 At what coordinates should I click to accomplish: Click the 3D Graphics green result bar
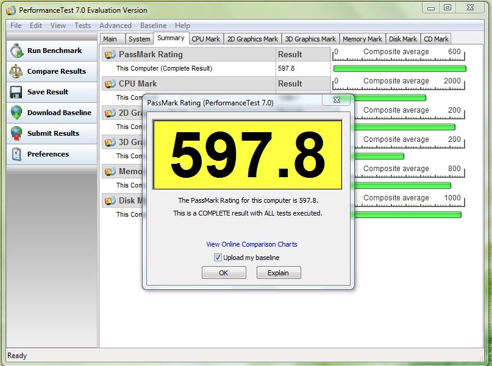[378, 156]
